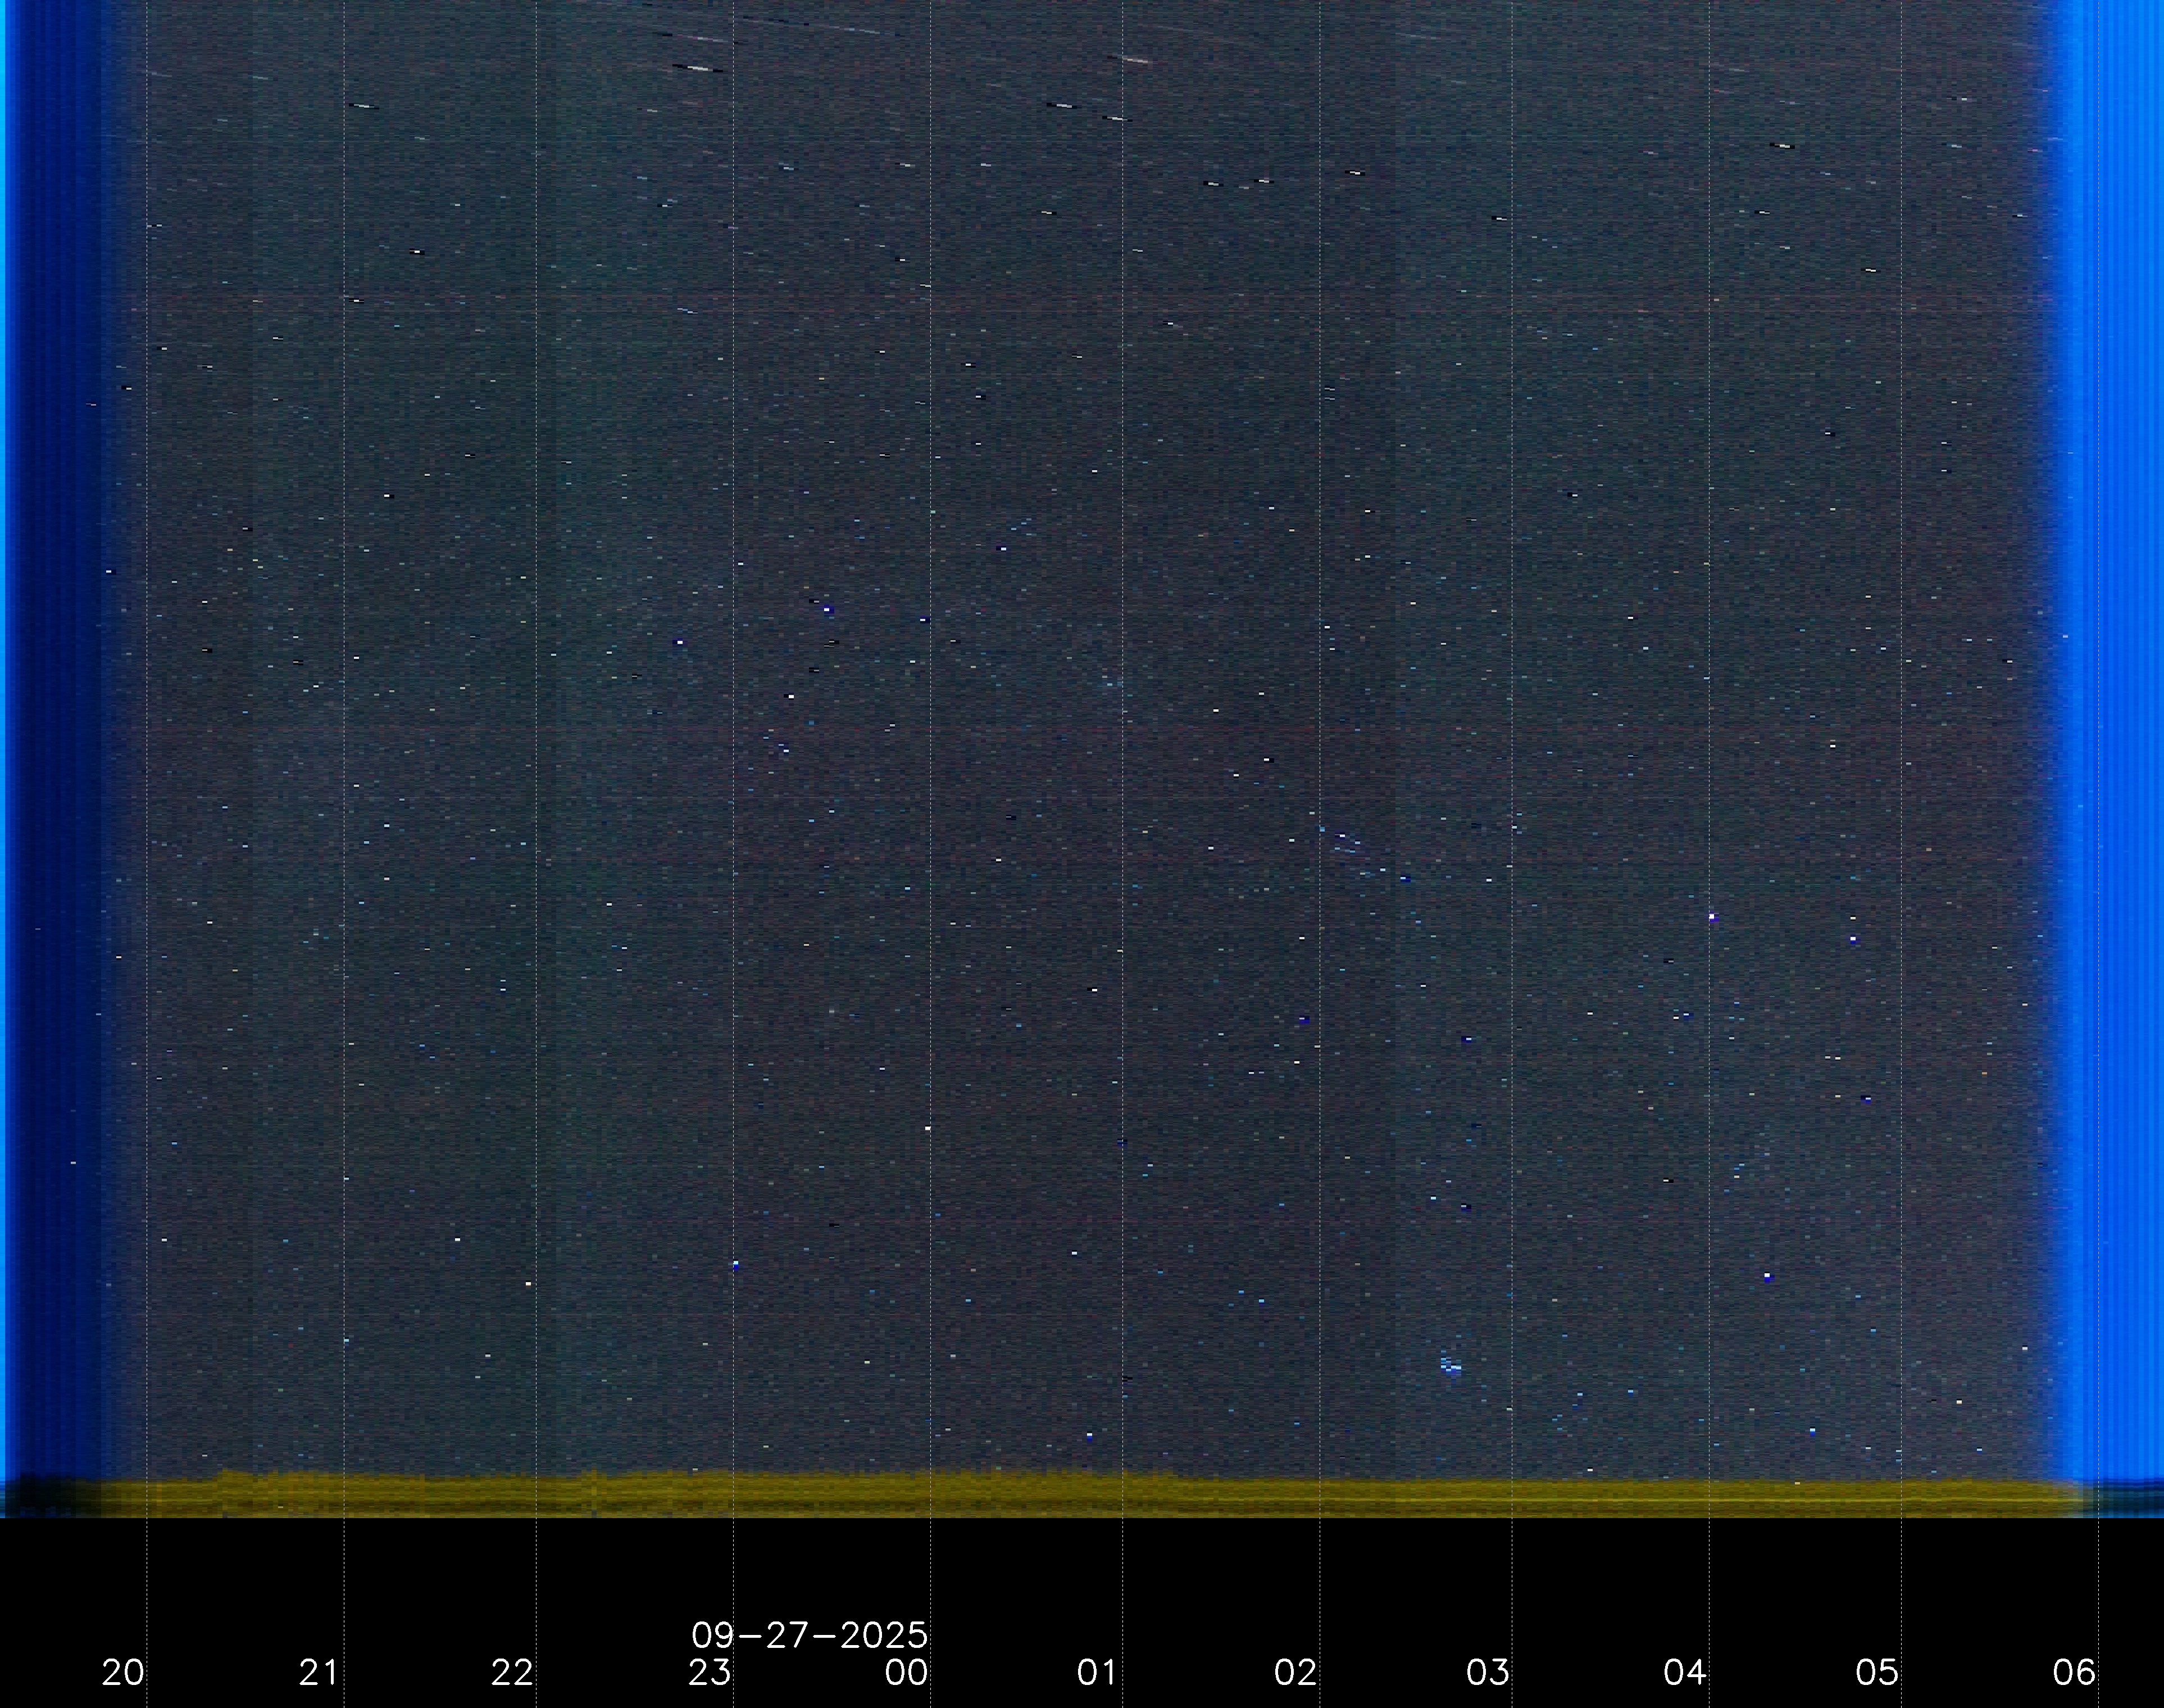This screenshot has width=2164, height=1708.
Task: Click the 02 hour label
Action: pos(1294,1672)
